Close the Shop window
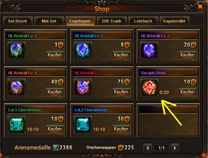This screenshot has height=158, width=208. click(x=200, y=7)
